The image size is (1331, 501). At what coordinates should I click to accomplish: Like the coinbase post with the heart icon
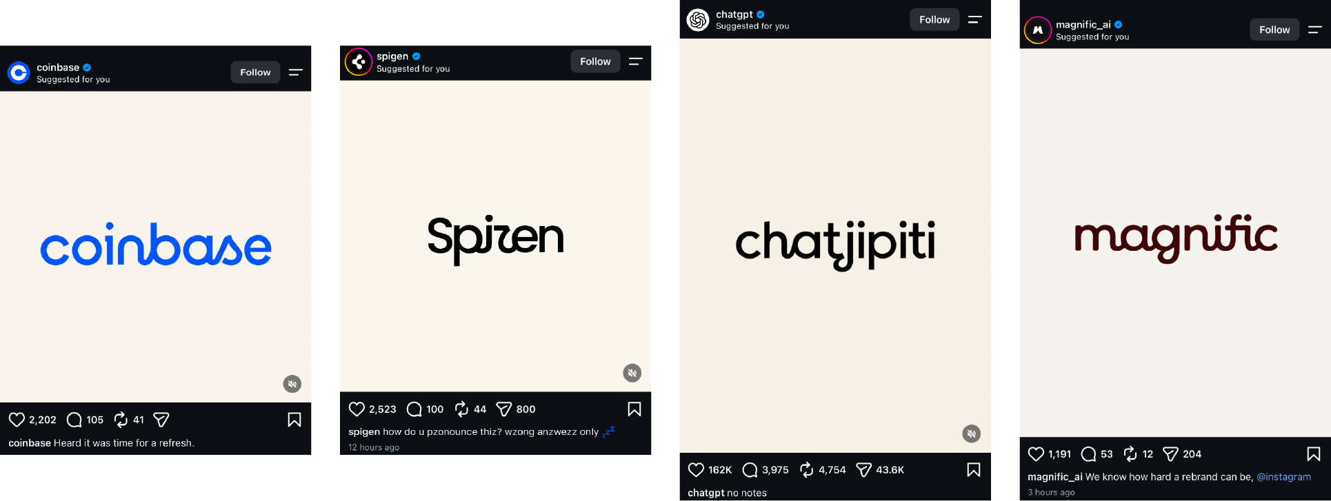[x=17, y=420]
